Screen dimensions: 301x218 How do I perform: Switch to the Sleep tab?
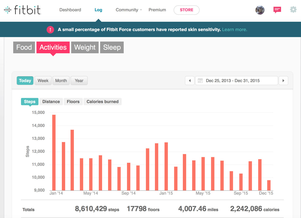(x=112, y=47)
